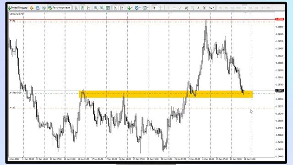293x165 pixels.
Task: Toggle the second chart scroll/shift icon
Action: (121, 8)
